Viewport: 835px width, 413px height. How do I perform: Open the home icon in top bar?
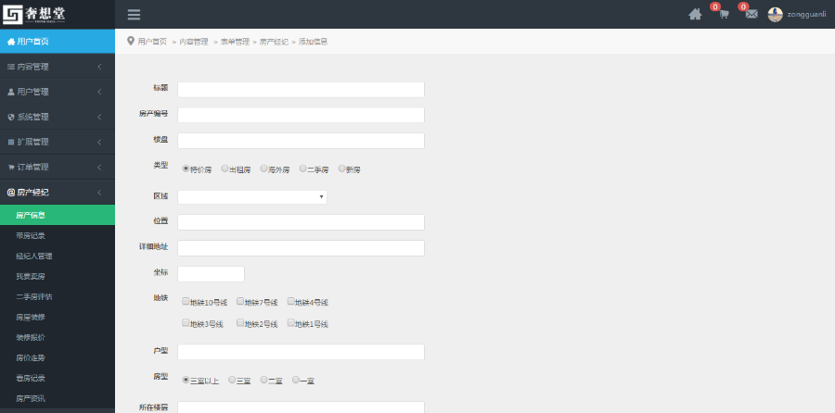tap(695, 14)
